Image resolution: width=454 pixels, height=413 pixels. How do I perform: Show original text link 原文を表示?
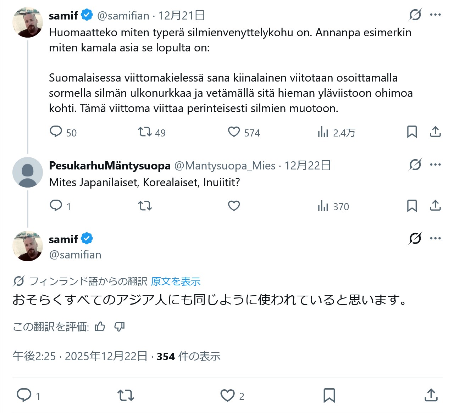176,281
